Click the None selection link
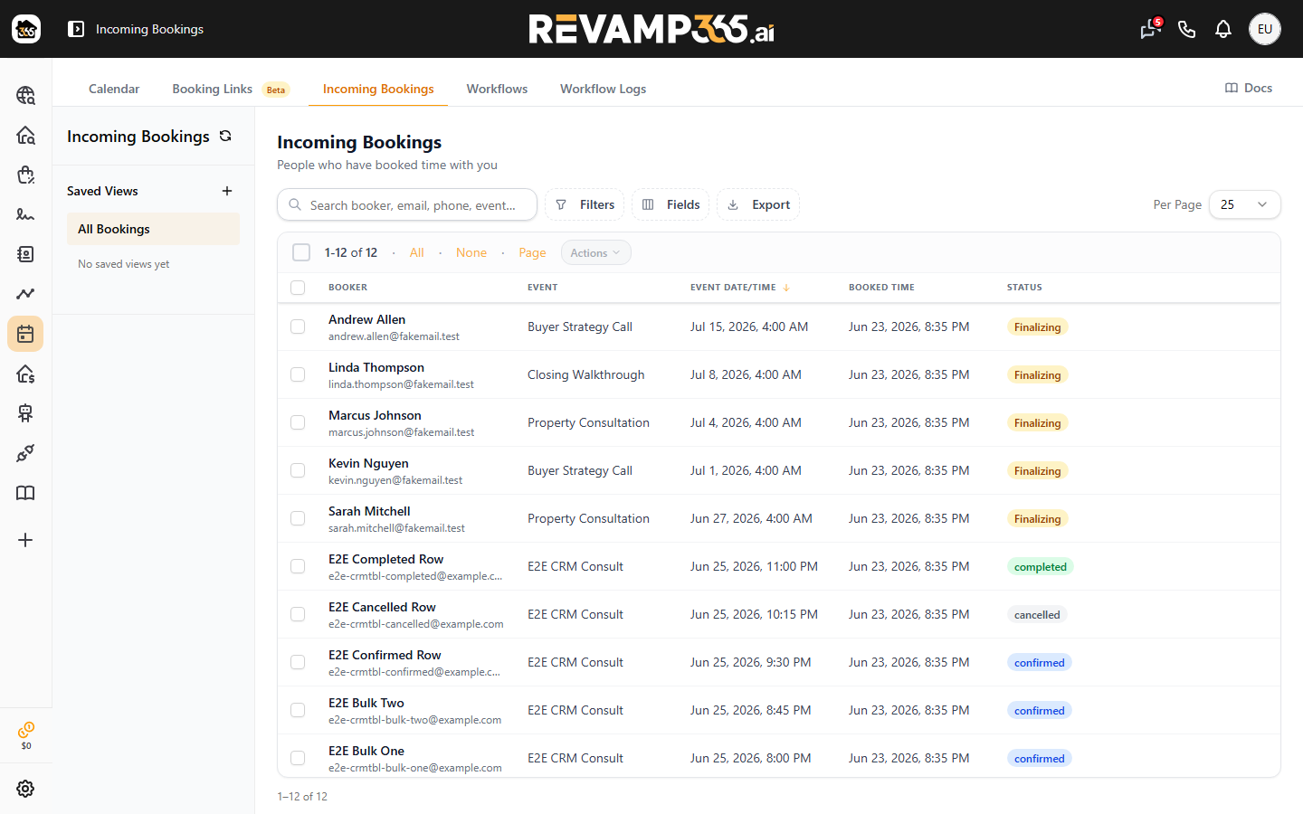 coord(471,252)
